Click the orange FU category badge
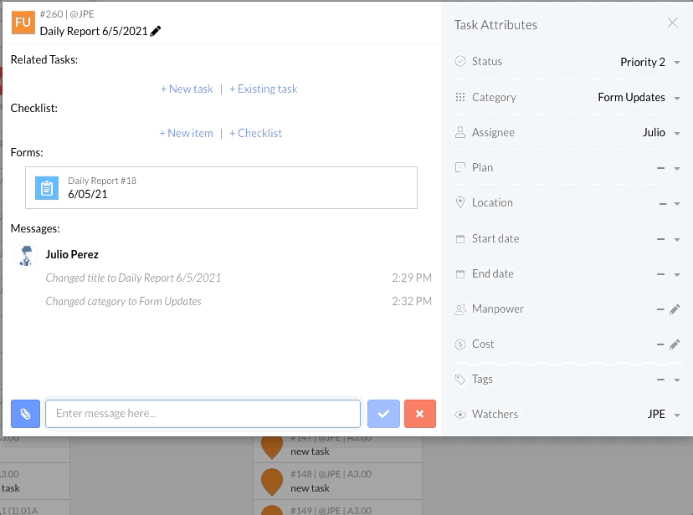This screenshot has height=515, width=693. point(23,23)
